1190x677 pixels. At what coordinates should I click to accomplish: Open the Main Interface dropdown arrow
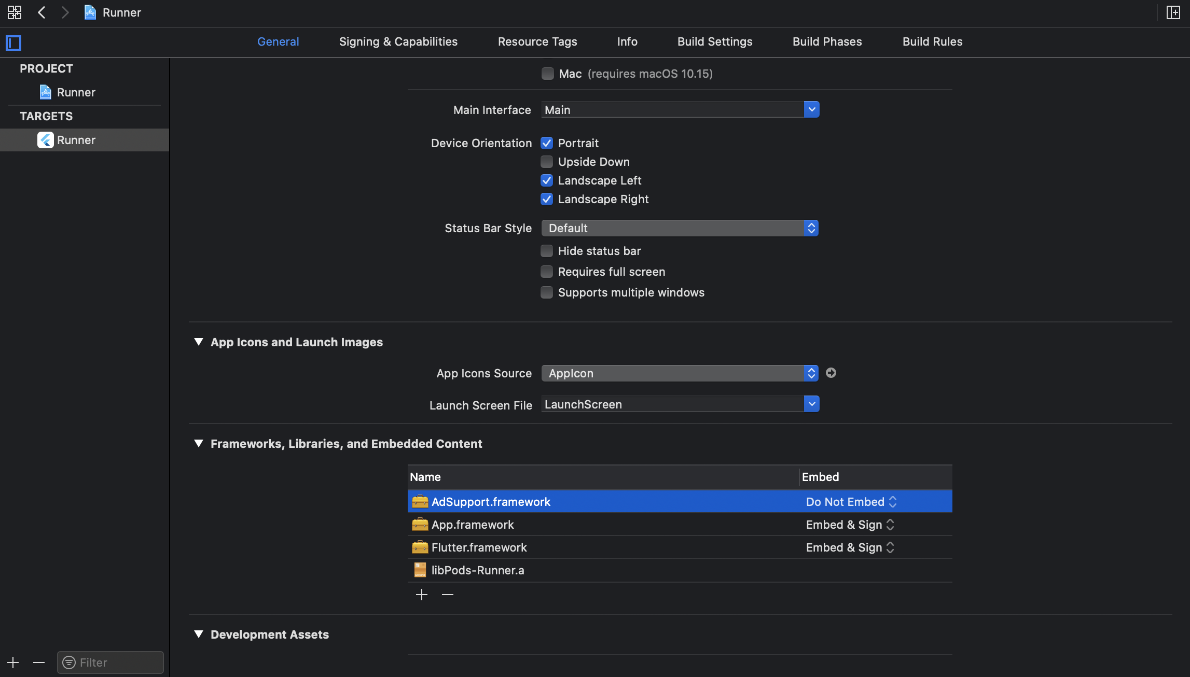click(812, 109)
